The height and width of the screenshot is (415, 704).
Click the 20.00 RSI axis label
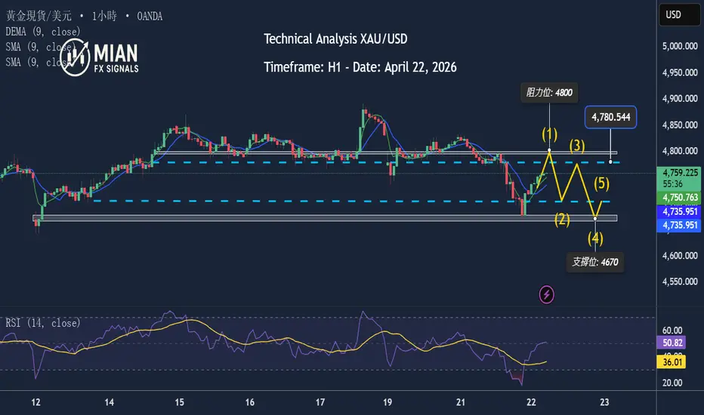point(672,383)
